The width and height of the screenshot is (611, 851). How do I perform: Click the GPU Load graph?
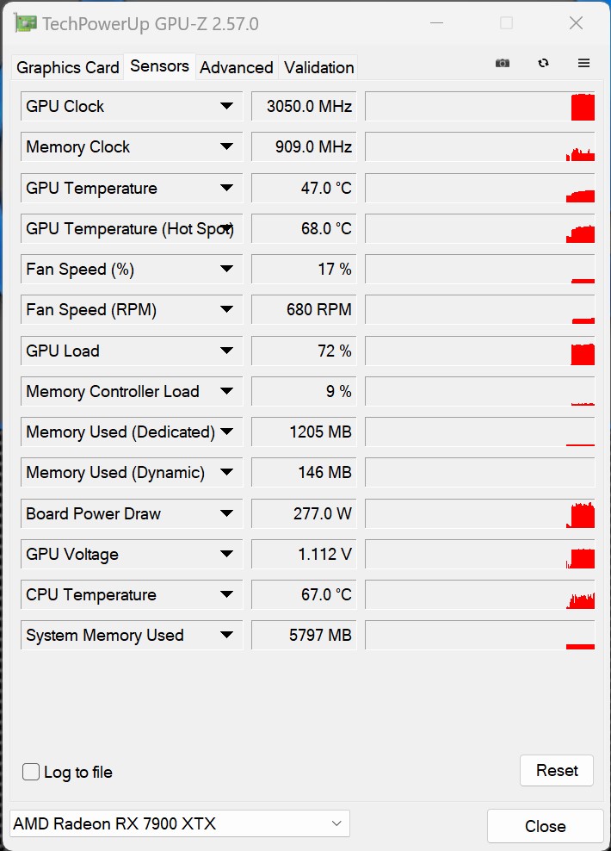(480, 351)
